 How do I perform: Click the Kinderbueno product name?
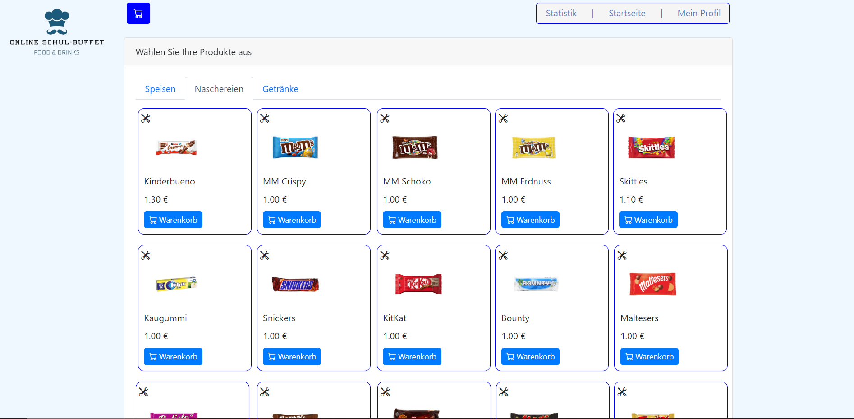coord(170,181)
